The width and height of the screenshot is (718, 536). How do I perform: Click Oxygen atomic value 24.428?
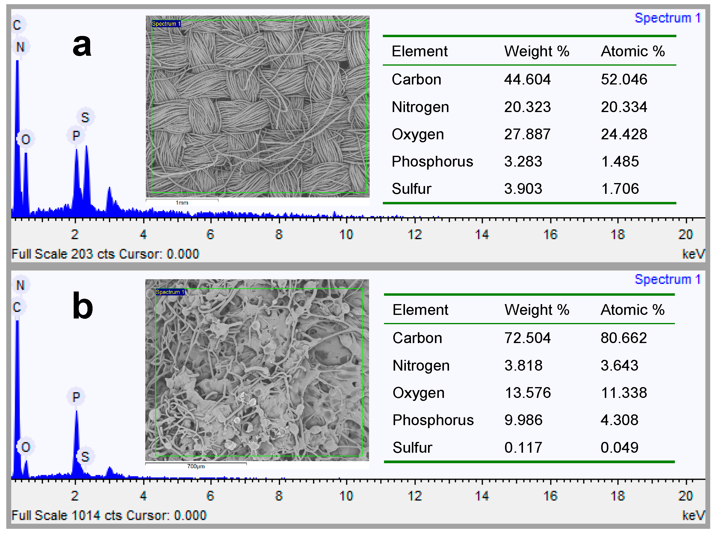click(624, 134)
